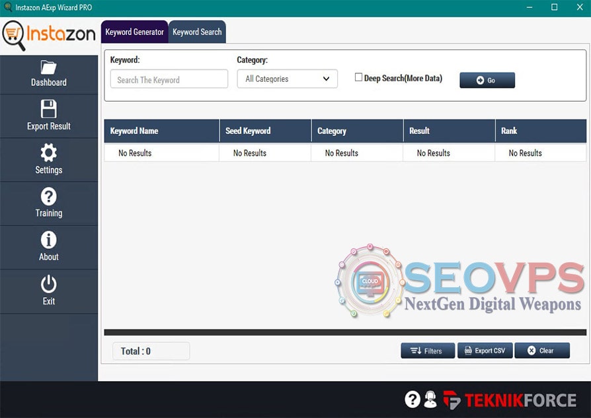The height and width of the screenshot is (418, 591).
Task: Sort by the Seed Keyword column header
Action: tap(265, 131)
